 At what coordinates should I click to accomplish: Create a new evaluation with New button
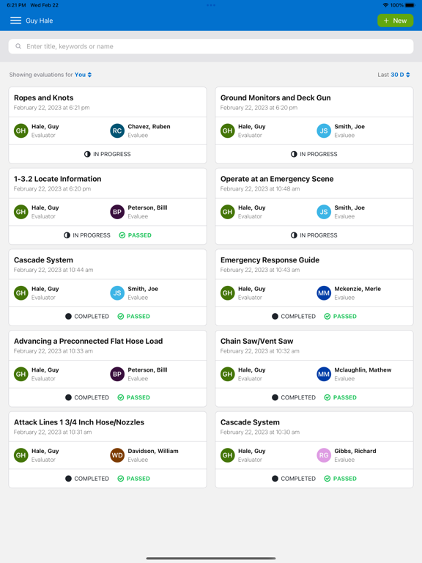(x=395, y=21)
